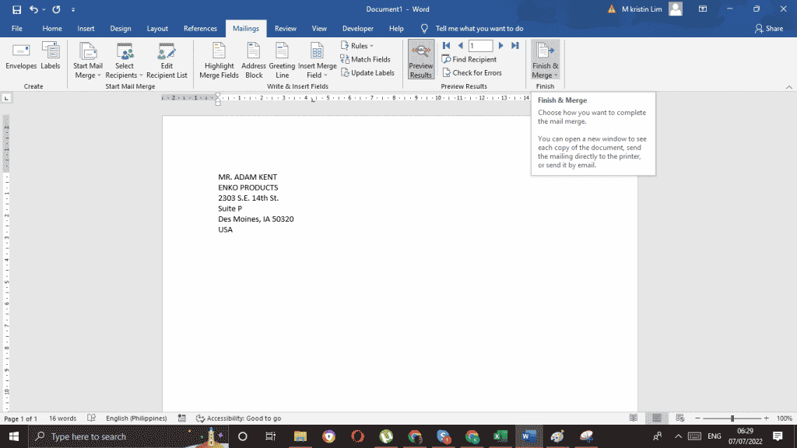Switch to the Insert tab

point(86,29)
